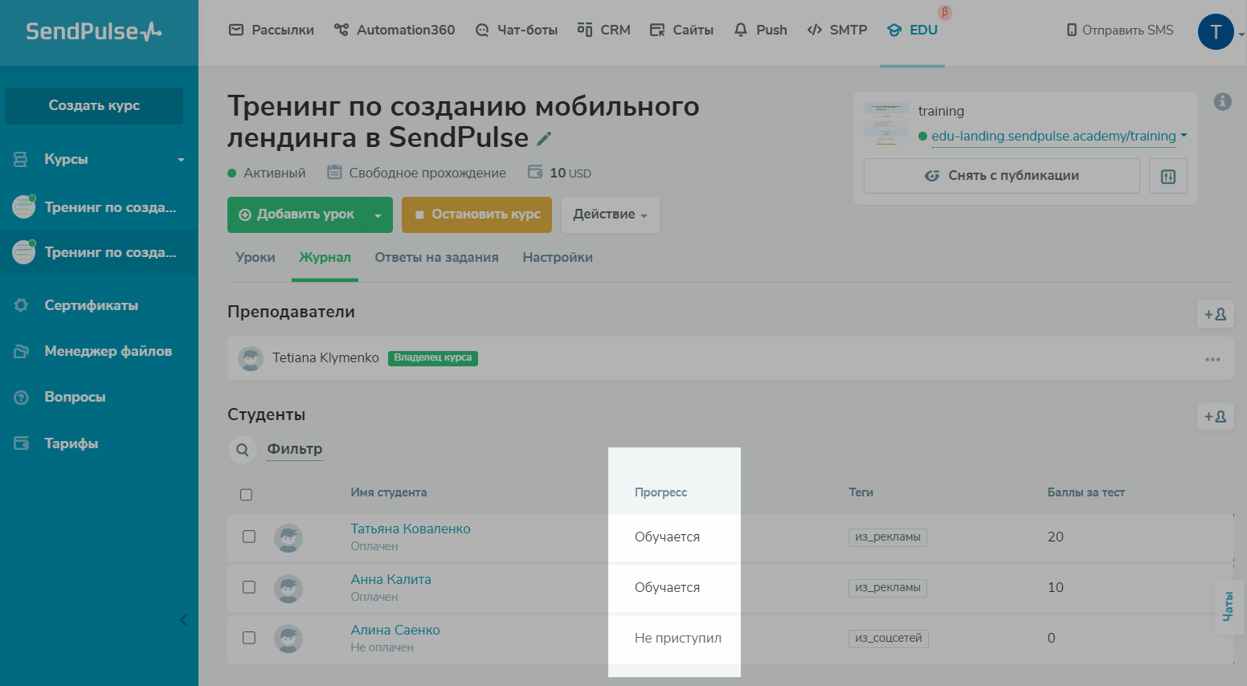Open the site settings icon beside Снять с публикации
The height and width of the screenshot is (686, 1247).
1167,176
